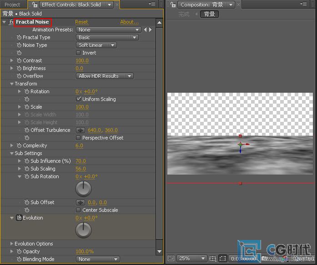Collapse the Sub Settings group
317x265 pixels.
(x=12, y=153)
